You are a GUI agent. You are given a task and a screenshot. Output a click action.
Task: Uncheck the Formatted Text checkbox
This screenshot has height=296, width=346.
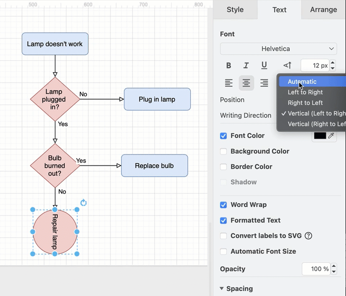point(223,220)
